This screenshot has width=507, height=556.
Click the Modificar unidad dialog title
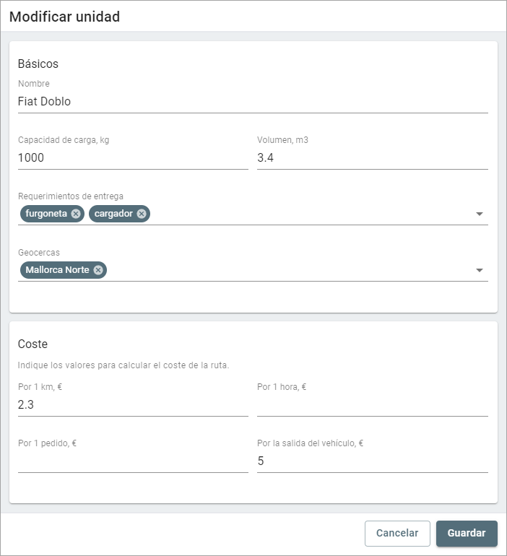(x=64, y=17)
